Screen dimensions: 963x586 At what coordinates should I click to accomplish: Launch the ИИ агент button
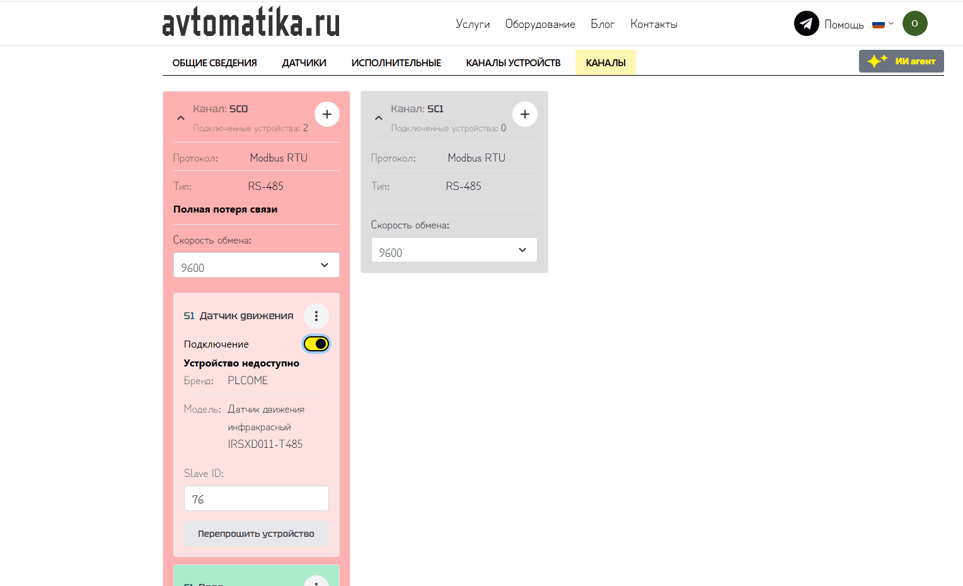[901, 61]
